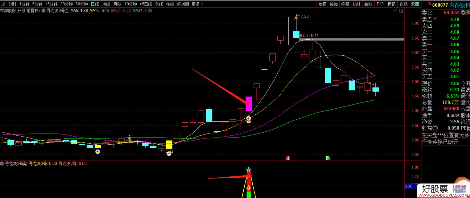Select the 45日线 period tab
This screenshot has width=470, height=198.
point(146,4)
